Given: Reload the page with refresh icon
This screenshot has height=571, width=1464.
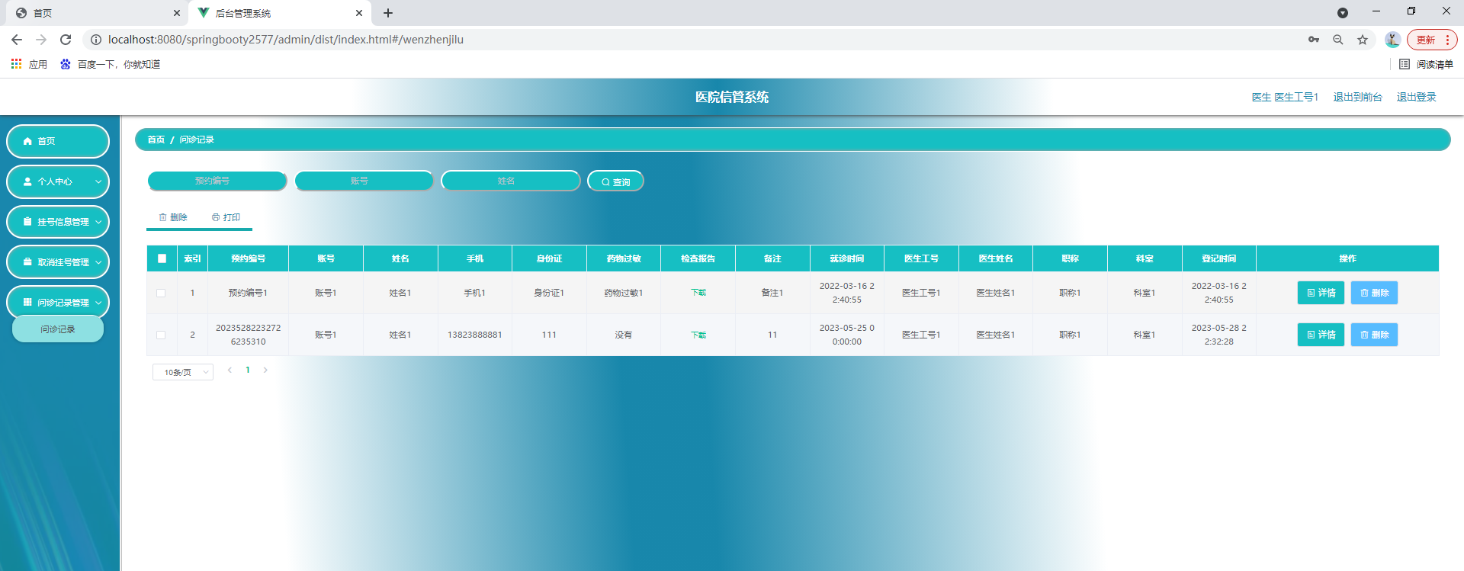Looking at the screenshot, I should (66, 40).
